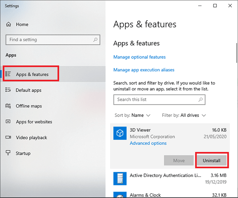The height and width of the screenshot is (198, 238).
Task: Click the Search this list magnifier icon
Action: point(200,100)
